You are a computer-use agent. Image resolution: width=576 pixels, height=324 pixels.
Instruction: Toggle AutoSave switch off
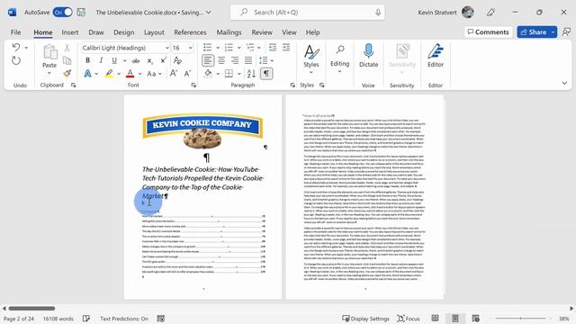63,12
